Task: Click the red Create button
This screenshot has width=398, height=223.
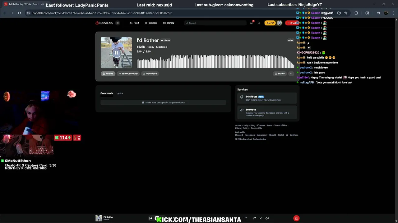Action: coord(292,23)
